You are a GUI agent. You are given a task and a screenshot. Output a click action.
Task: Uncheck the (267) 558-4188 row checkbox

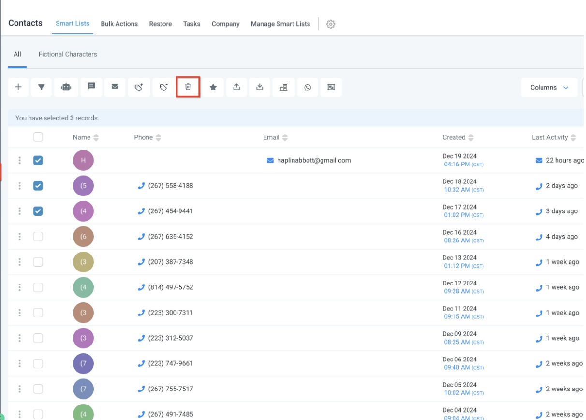38,186
